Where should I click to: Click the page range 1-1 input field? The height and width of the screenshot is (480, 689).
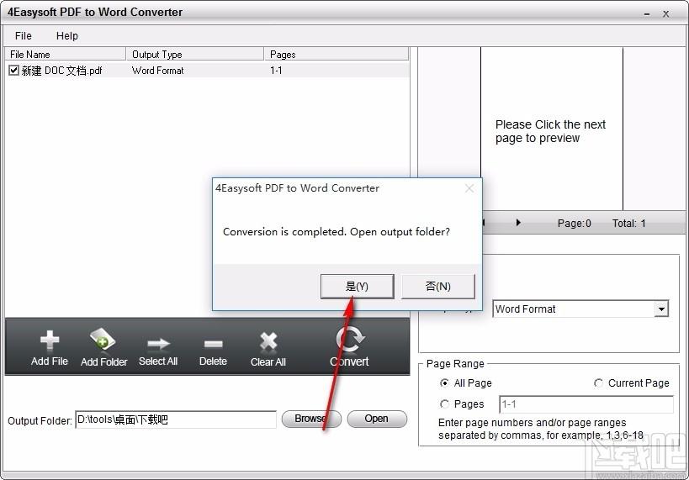point(586,404)
